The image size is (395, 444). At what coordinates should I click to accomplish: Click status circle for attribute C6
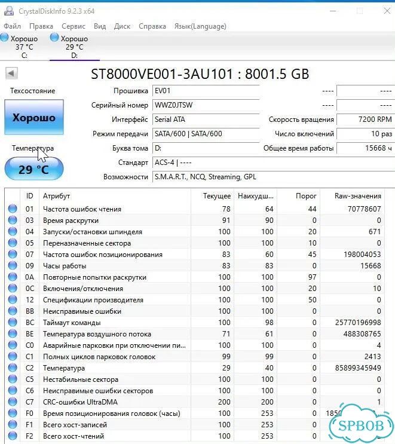(13, 390)
